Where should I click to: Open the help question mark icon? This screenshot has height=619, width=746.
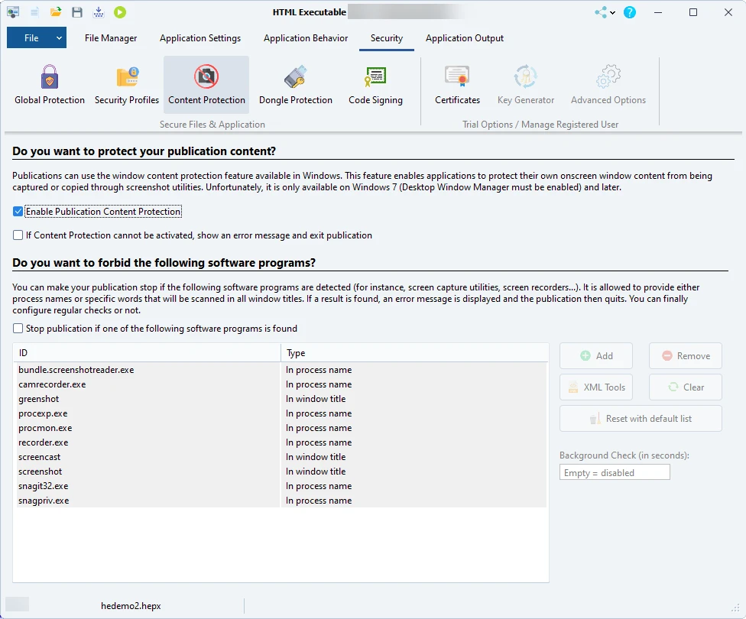point(630,12)
